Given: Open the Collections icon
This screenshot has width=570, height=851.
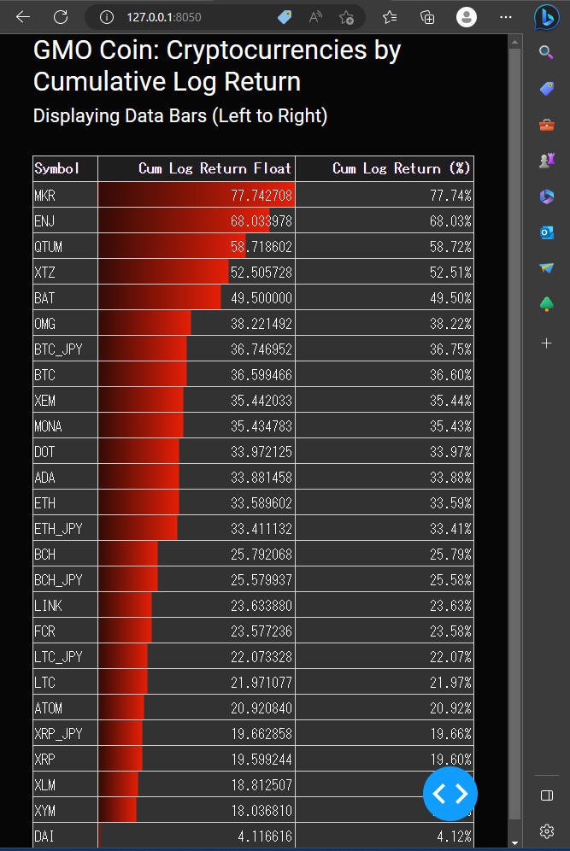Looking at the screenshot, I should [428, 17].
